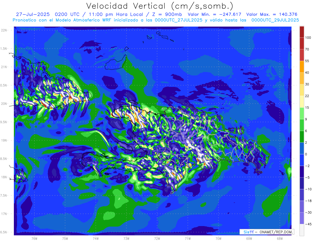314x242 pixels.
Task: Click the white swatch below -45
Action: pyautogui.click(x=302, y=230)
